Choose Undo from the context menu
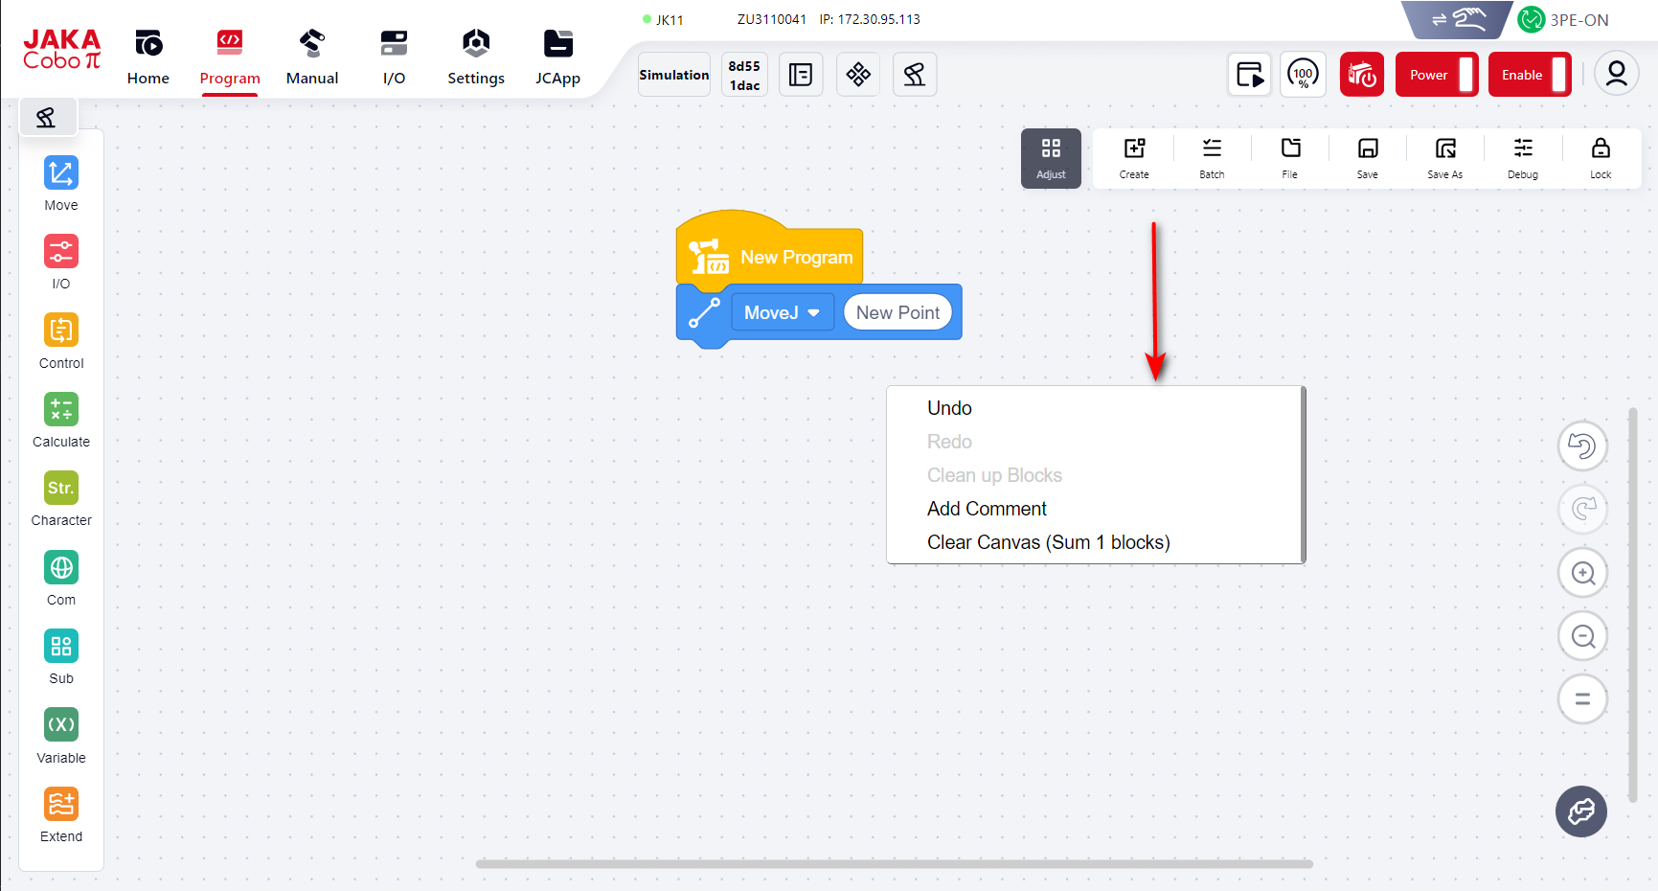This screenshot has width=1658, height=891. pyautogui.click(x=949, y=408)
